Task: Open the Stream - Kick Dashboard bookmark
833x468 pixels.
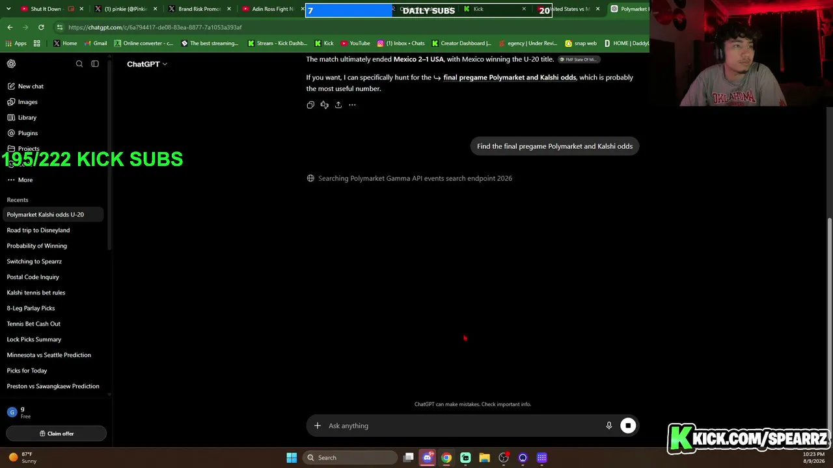Action: (x=277, y=44)
